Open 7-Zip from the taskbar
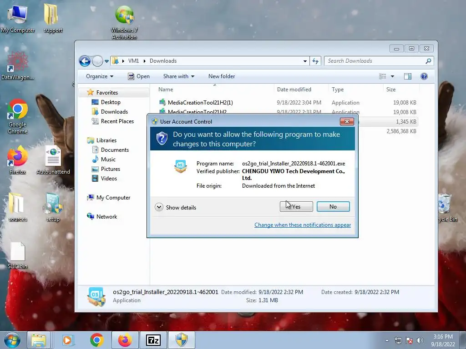Screen dimensions: 466x349 (153, 340)
